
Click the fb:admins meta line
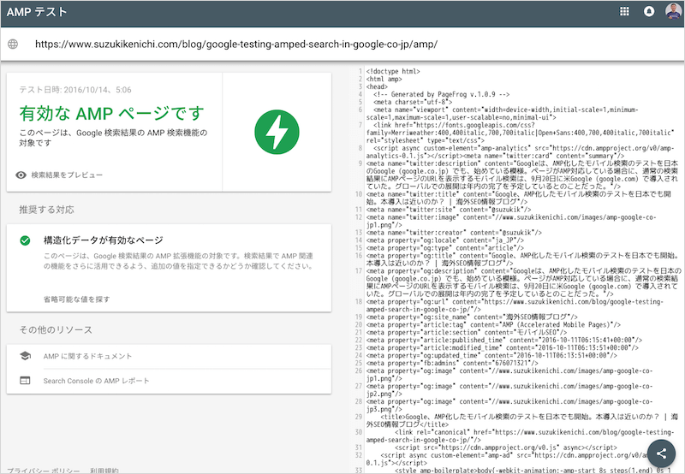click(452, 363)
